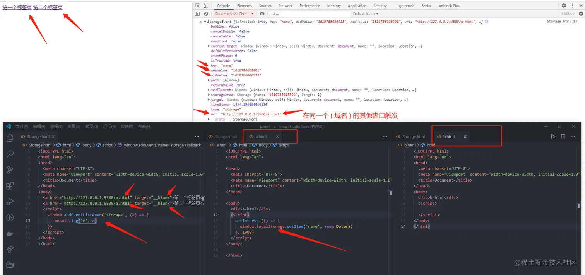Image resolution: width=585 pixels, height=275 pixels.
Task: Open more actions for the left editor group
Action: [197, 136]
